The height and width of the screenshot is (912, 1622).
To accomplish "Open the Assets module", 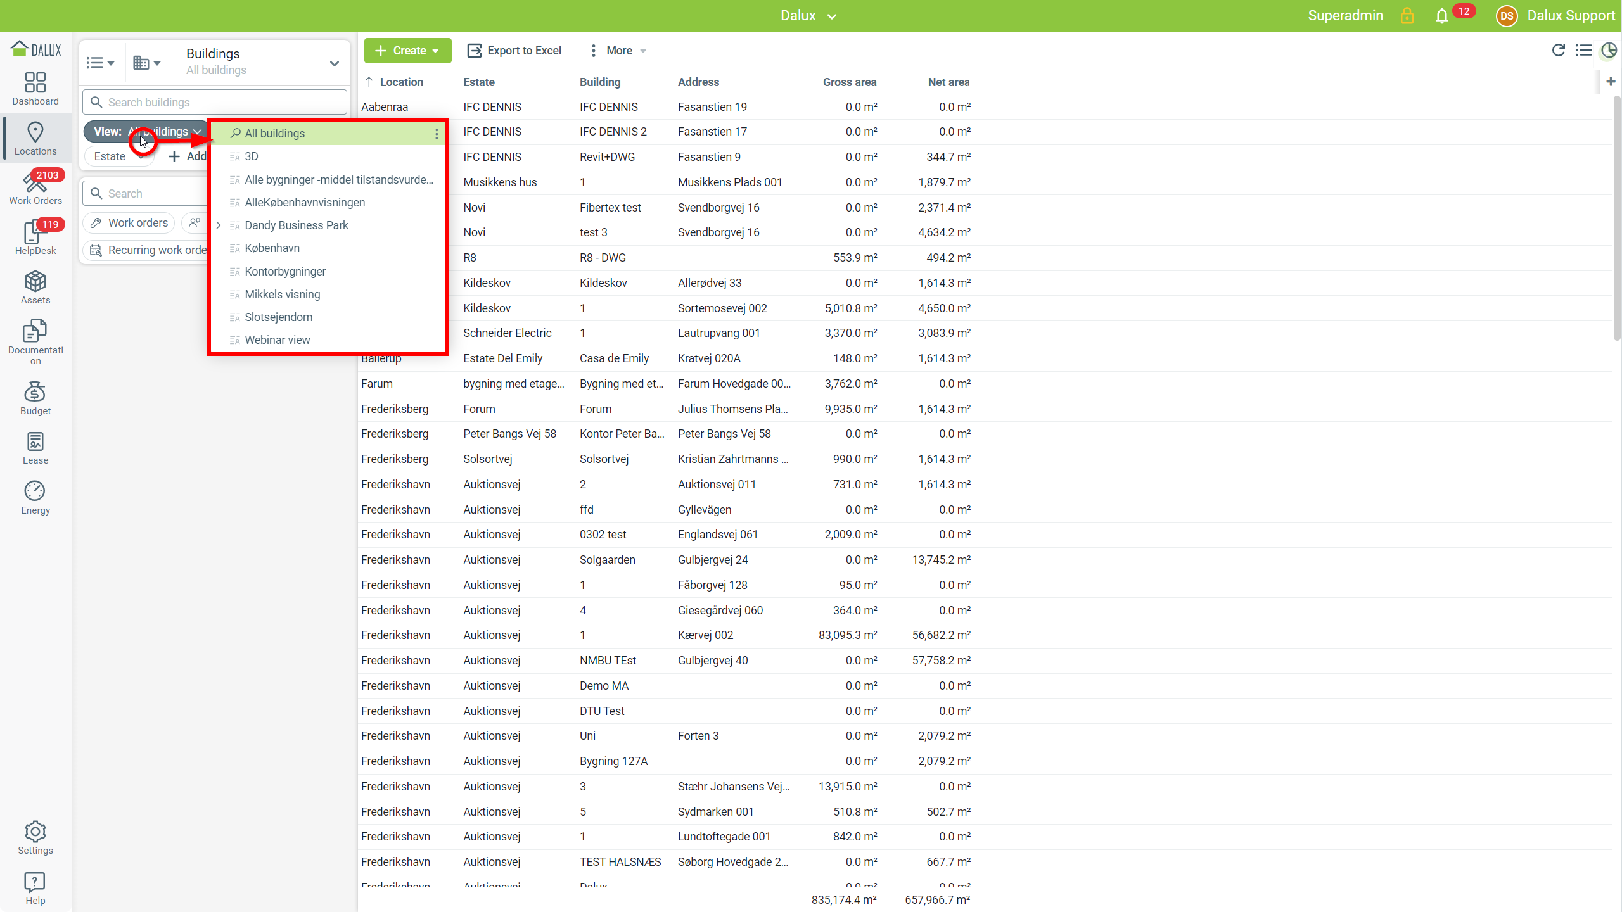I will tap(35, 288).
